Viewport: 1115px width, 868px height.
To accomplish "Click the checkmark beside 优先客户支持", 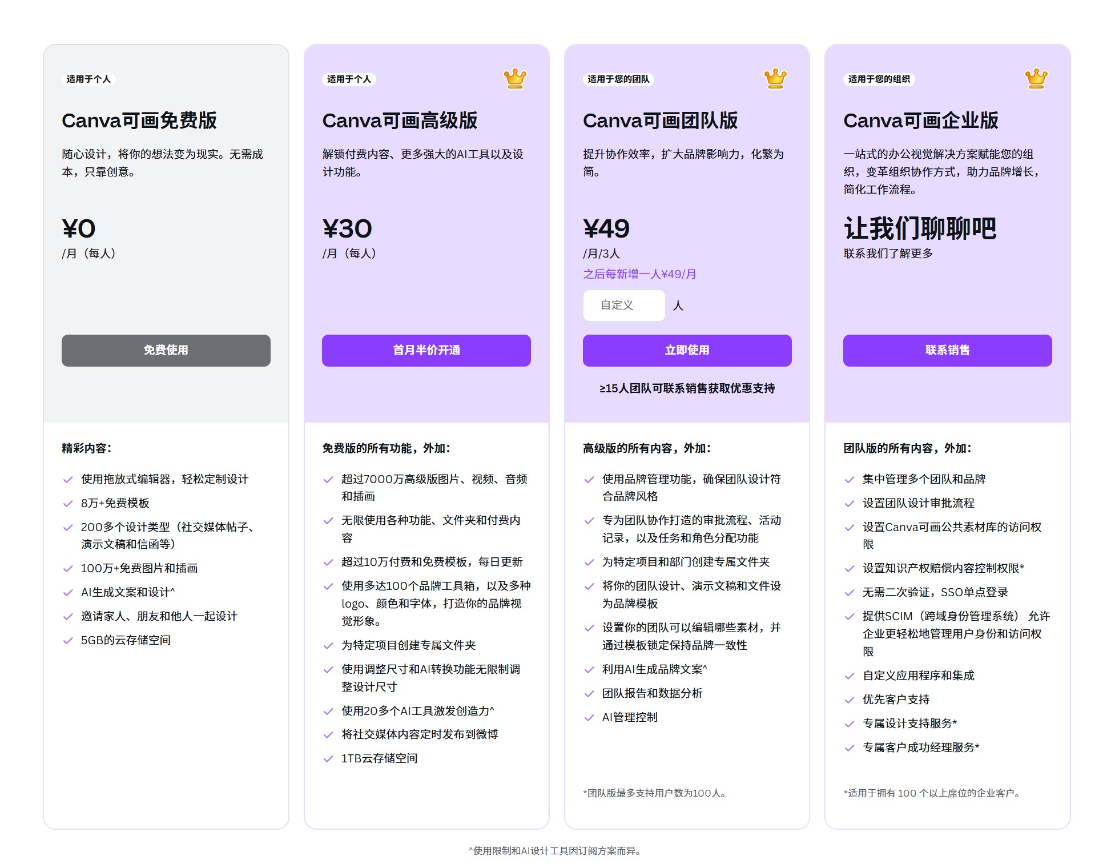I will point(850,700).
